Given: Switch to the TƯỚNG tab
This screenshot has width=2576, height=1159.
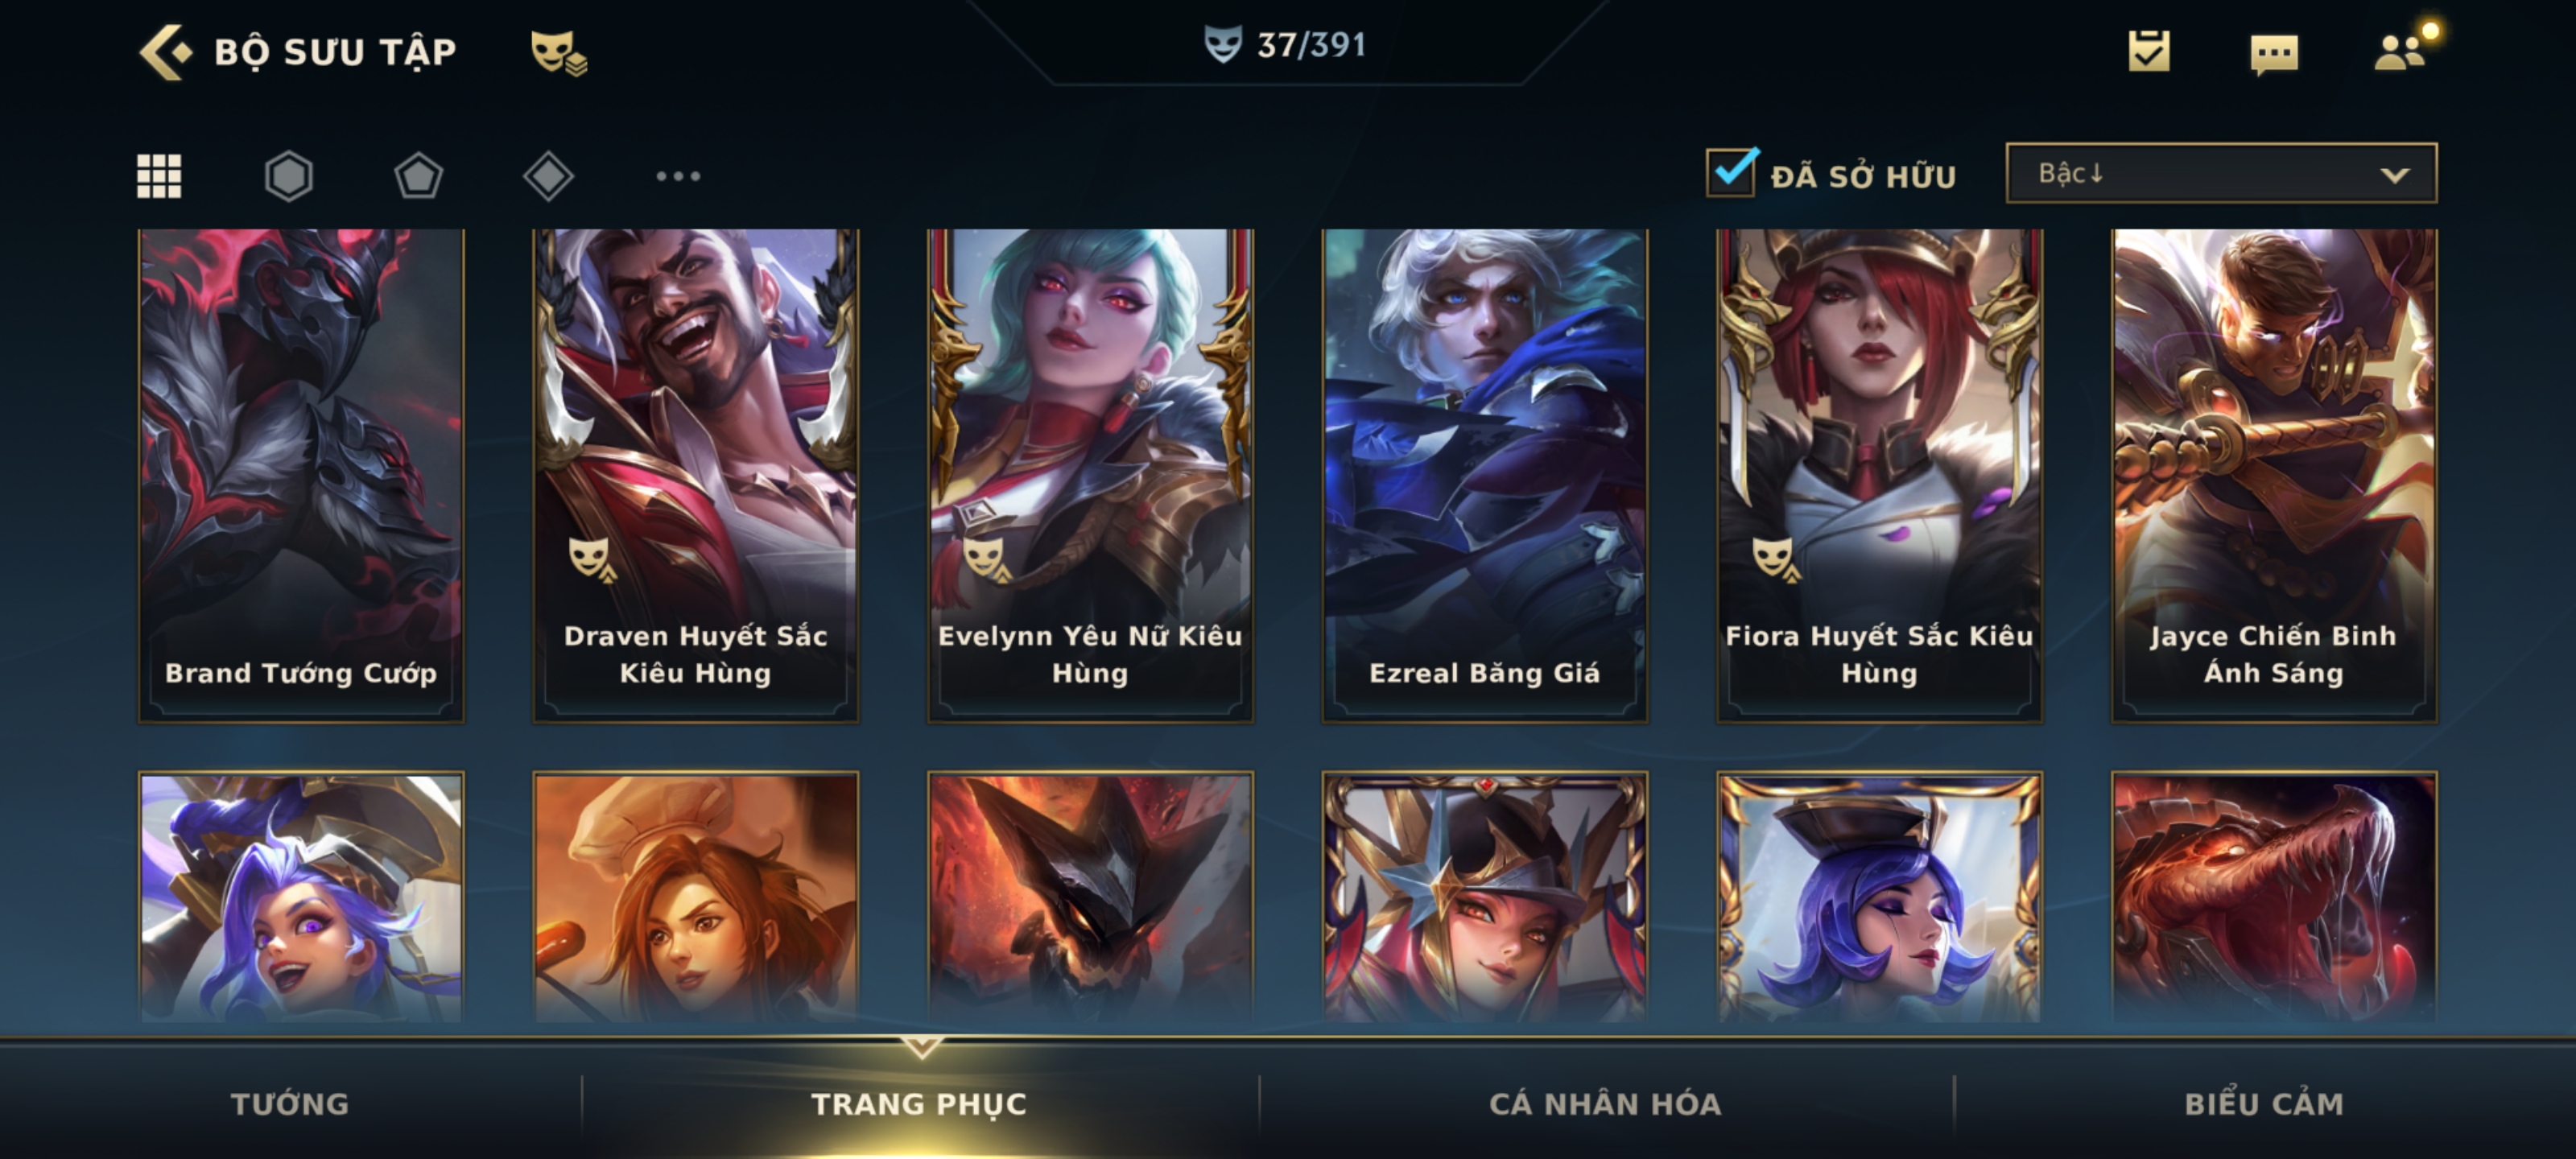Looking at the screenshot, I should tap(290, 1103).
